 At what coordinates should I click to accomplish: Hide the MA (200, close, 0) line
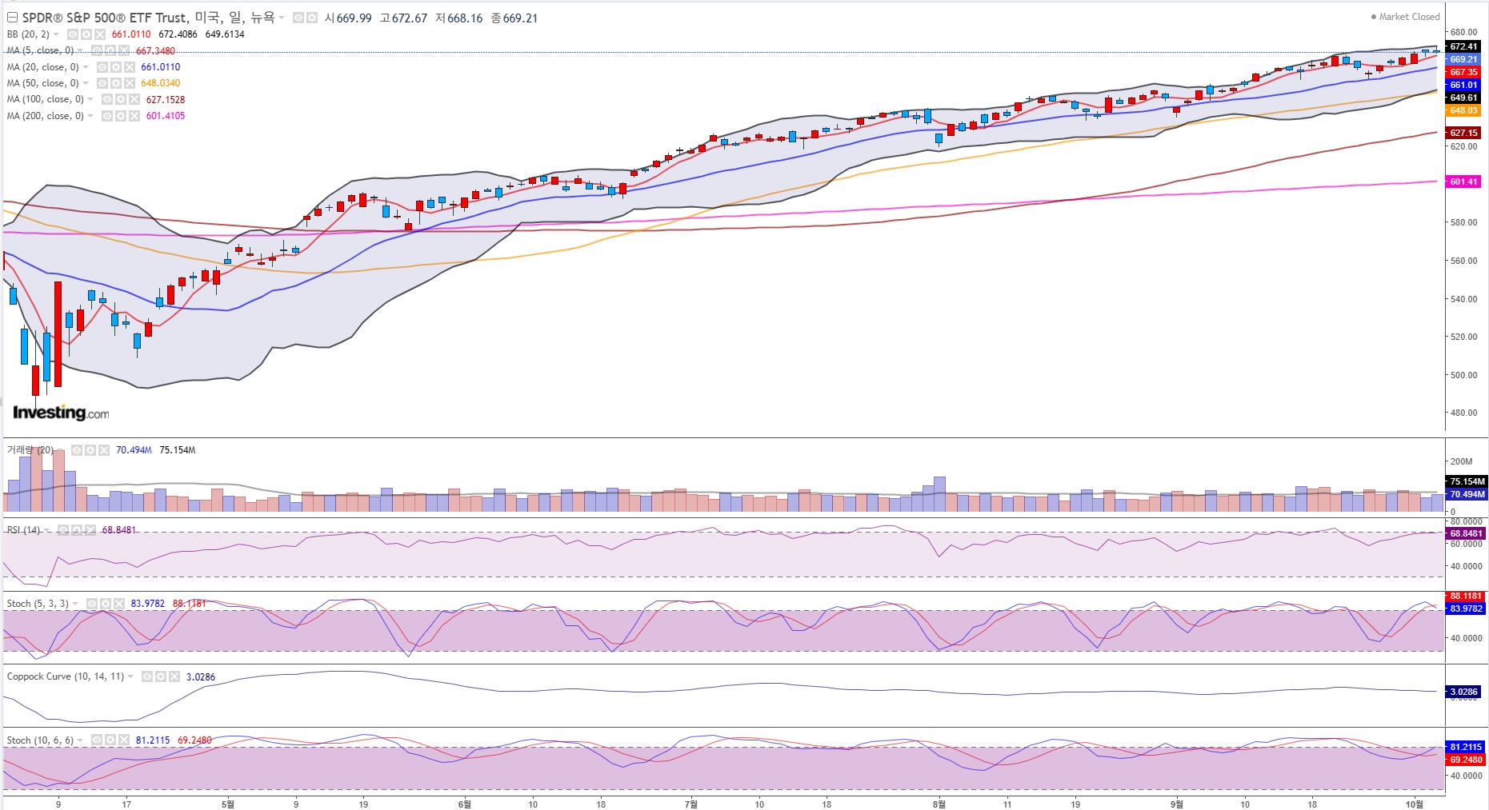[107, 116]
